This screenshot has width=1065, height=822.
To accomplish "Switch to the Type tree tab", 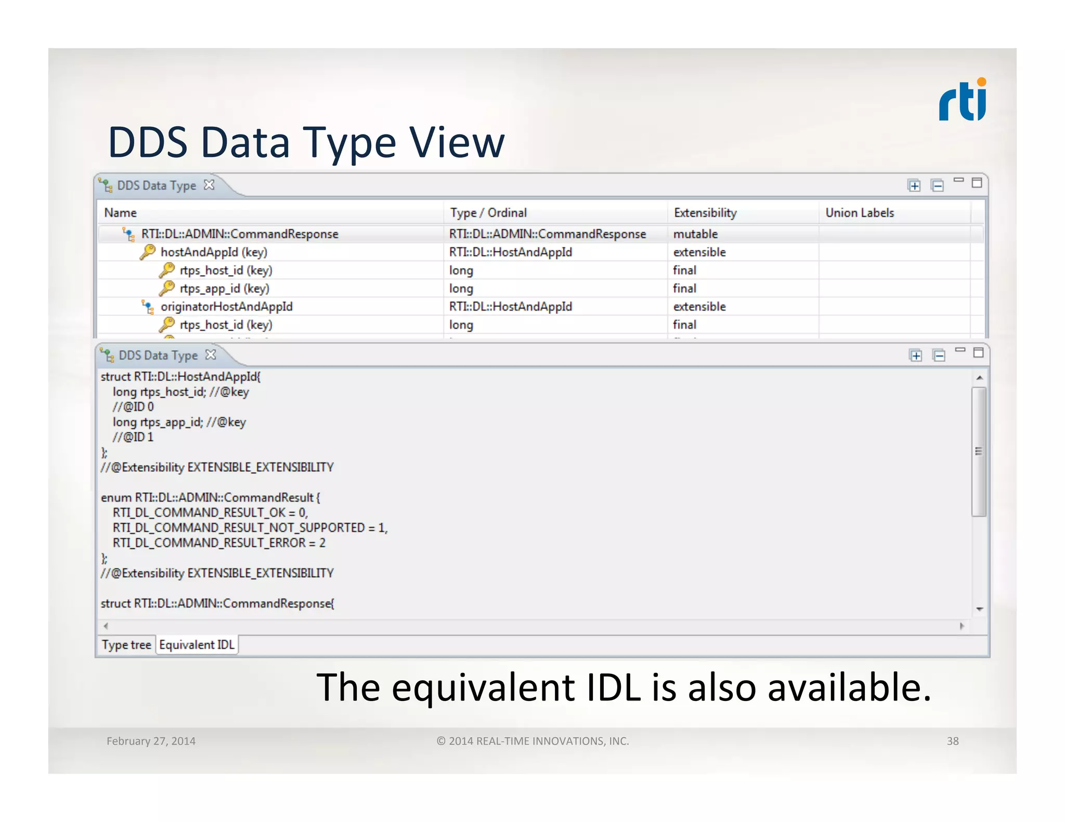I will click(x=126, y=645).
